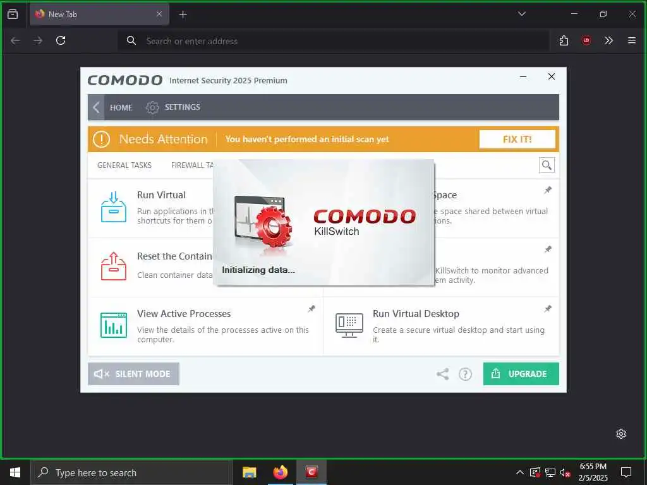Screen dimensions: 647x485
Task: Click Firefox forward navigation arrow
Action: click(38, 40)
